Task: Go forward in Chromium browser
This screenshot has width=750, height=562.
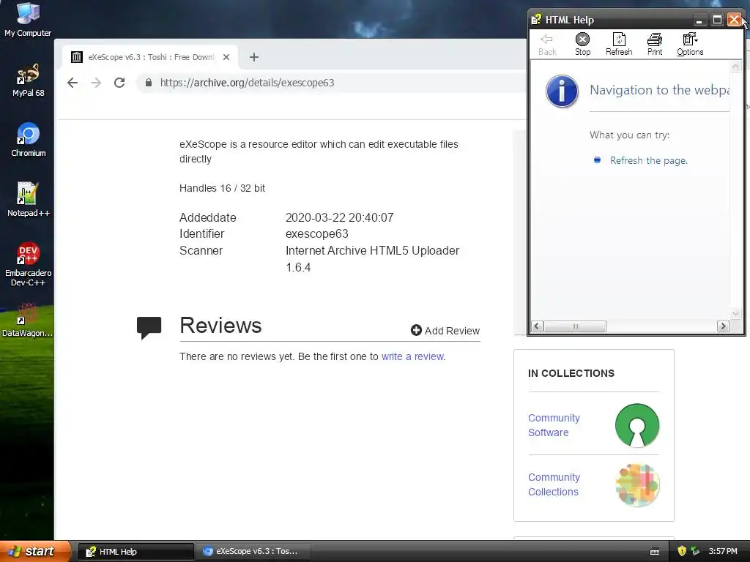Action: click(96, 83)
